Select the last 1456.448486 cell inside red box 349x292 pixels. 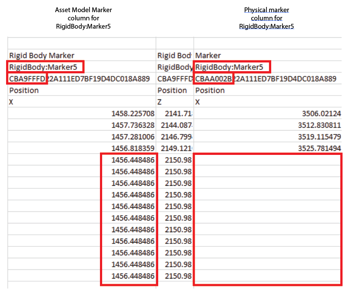pyautogui.click(x=130, y=276)
